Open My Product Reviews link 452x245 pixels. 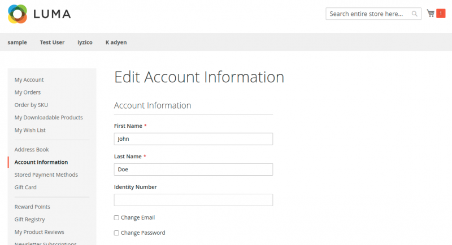click(x=39, y=232)
